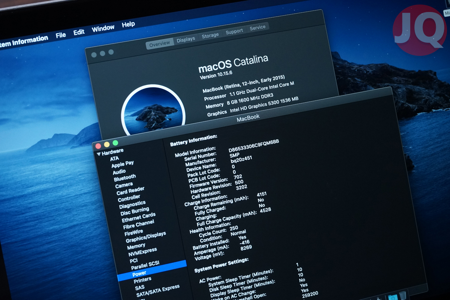Click battery condition value Normal
Screen dimensions: 450x300
[x=238, y=233]
